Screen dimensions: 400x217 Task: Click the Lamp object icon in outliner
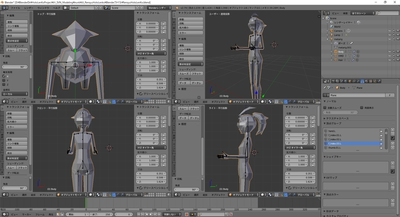click(x=331, y=35)
